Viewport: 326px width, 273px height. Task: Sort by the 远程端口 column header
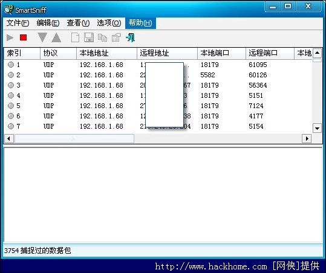tap(270, 53)
